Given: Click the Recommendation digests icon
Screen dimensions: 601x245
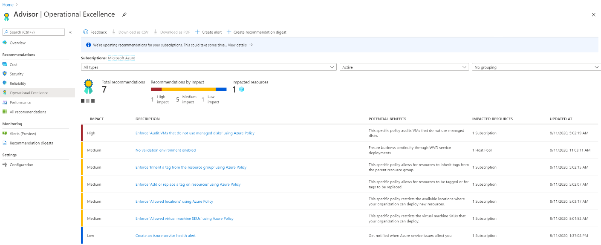Looking at the screenshot, I should (x=5, y=143).
